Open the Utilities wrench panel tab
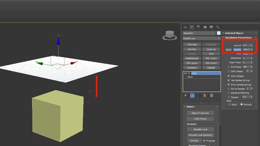This screenshot has width=260, height=146. coord(217,27)
